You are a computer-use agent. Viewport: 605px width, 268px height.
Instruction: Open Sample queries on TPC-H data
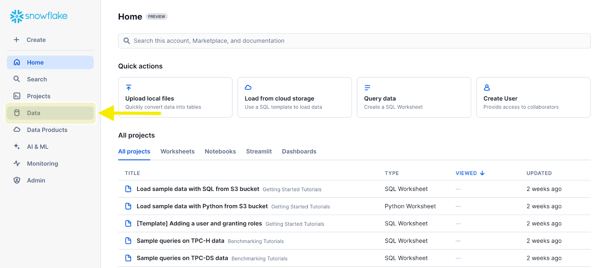tap(180, 241)
